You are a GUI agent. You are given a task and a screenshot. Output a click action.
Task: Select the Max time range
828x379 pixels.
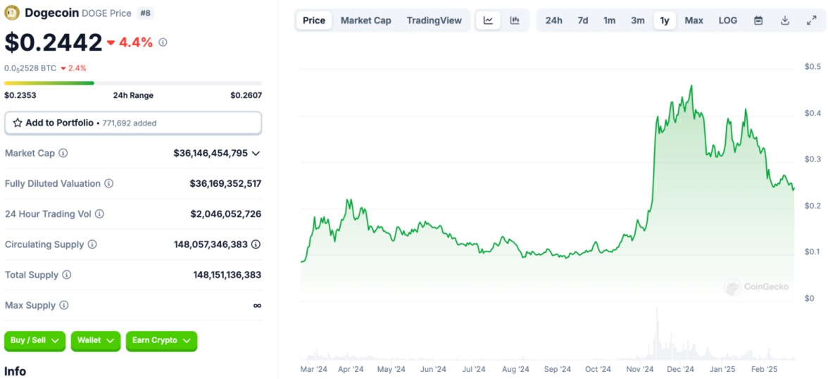(694, 20)
